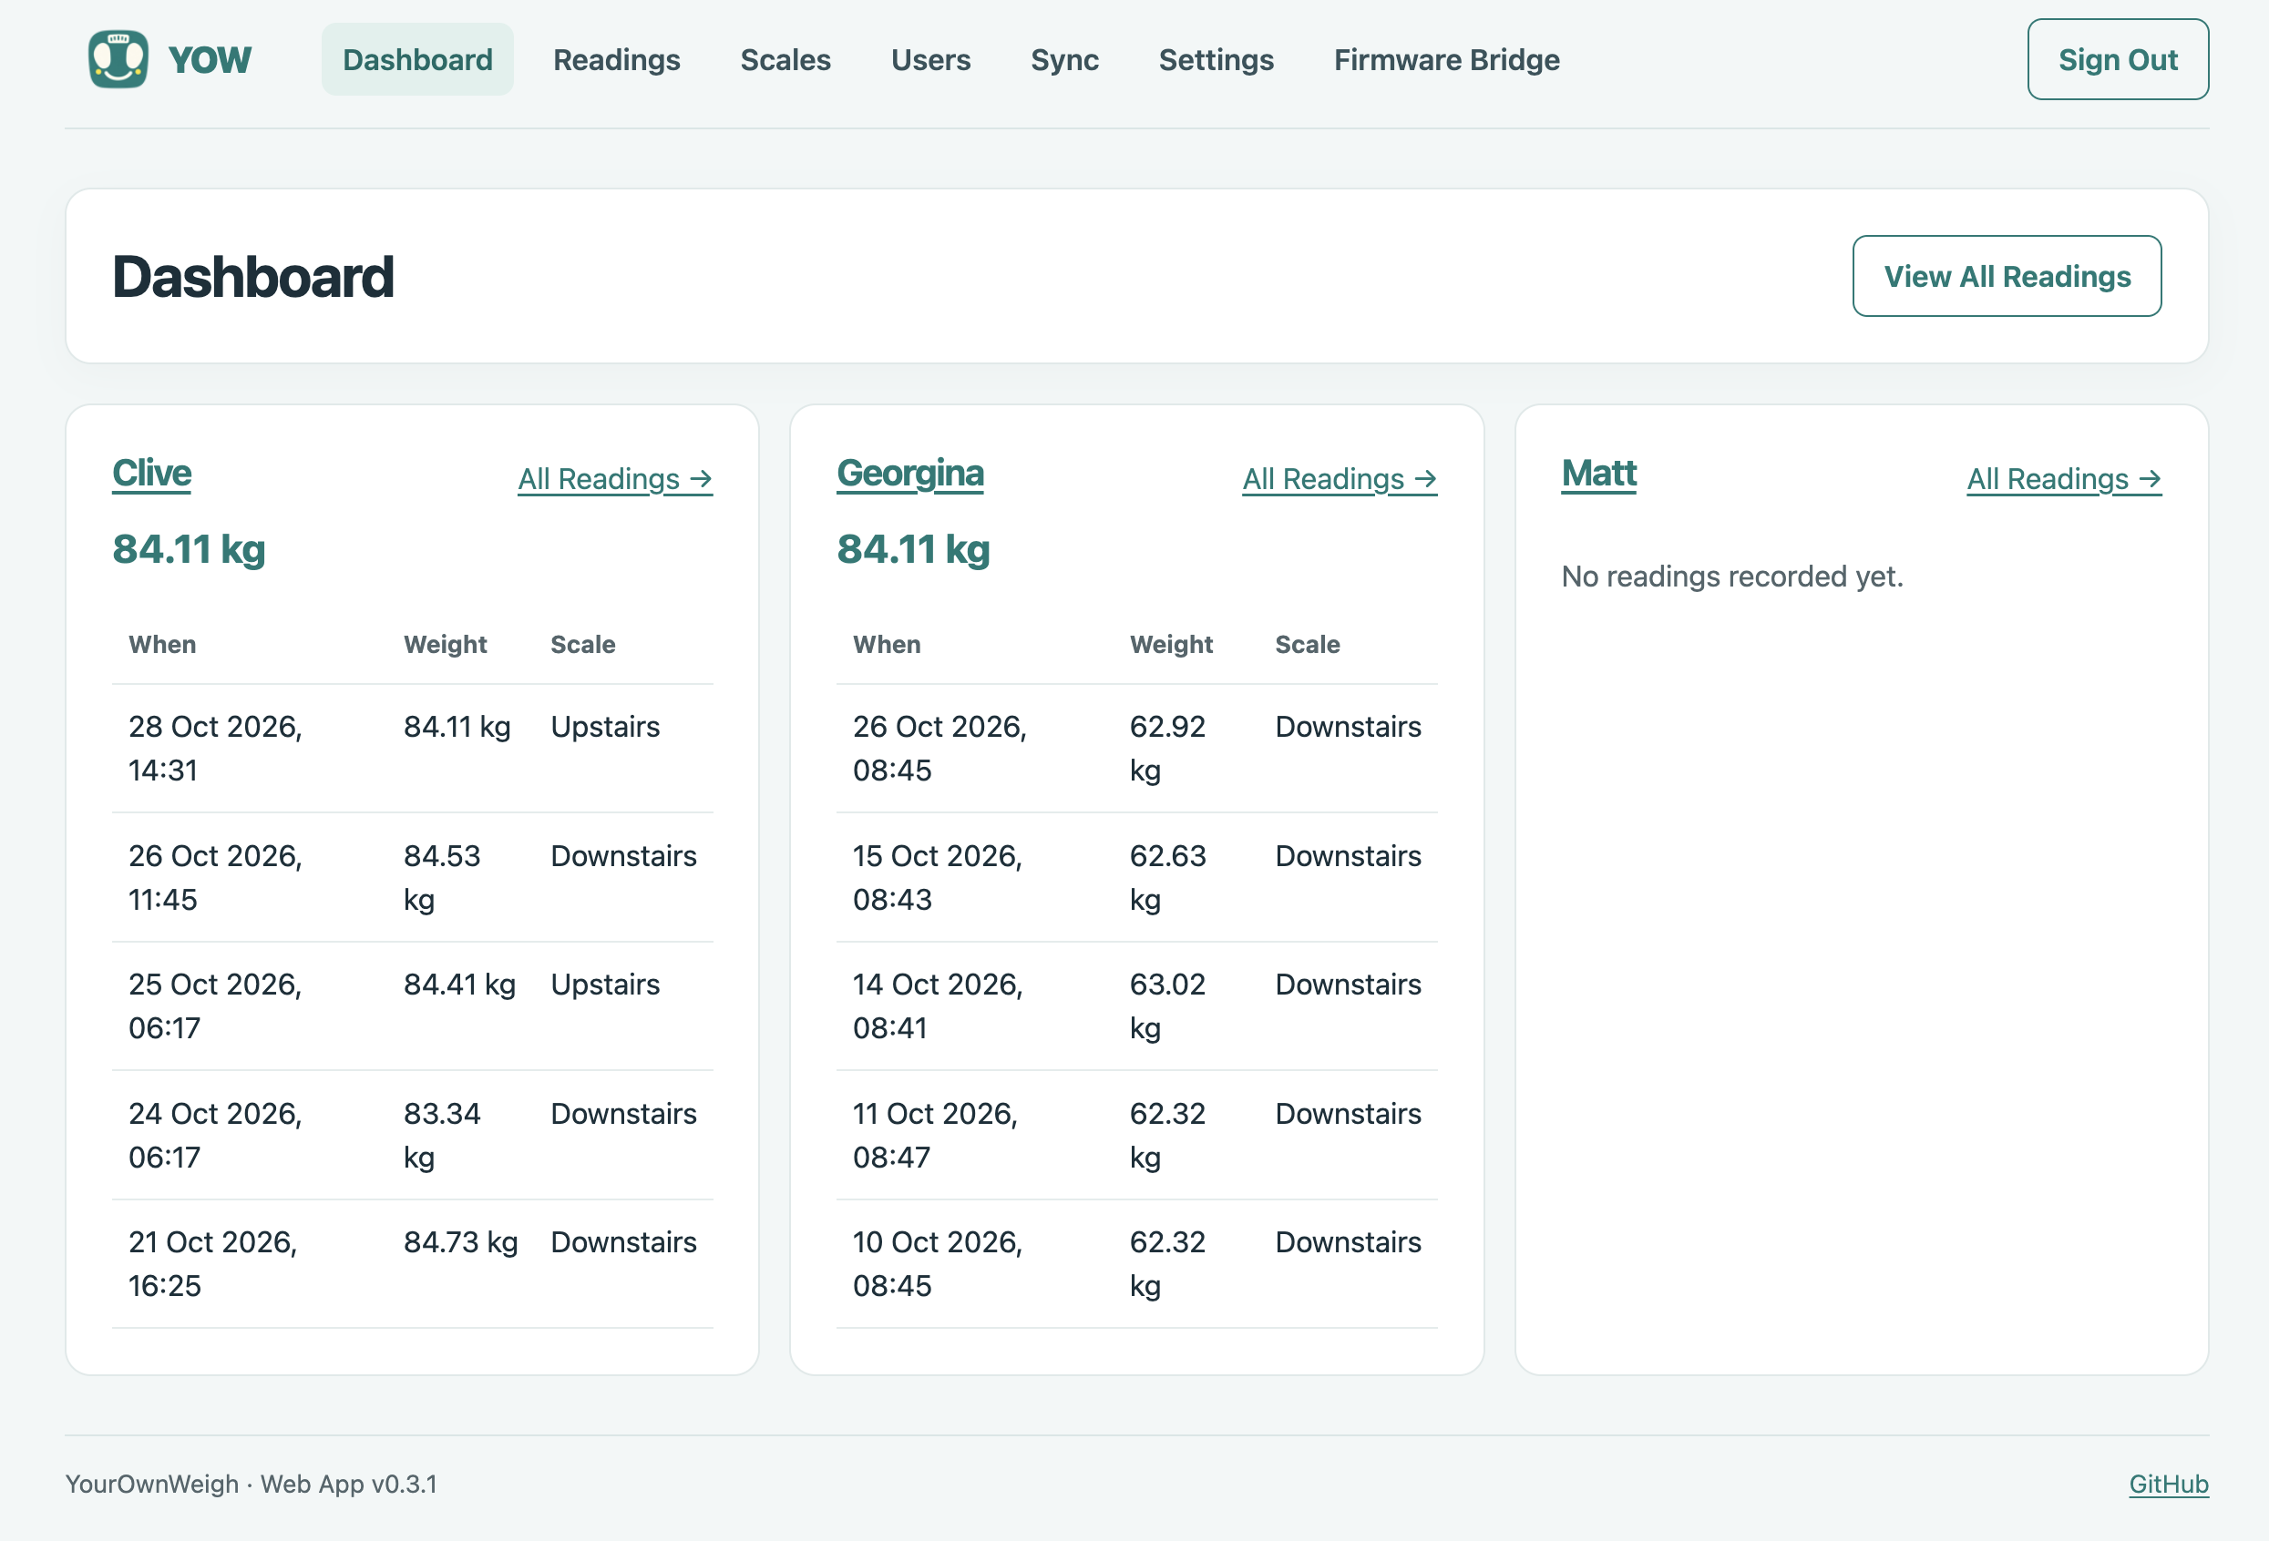Select Clive's 28 Oct 2026, 14:31 reading
2269x1541 pixels.
point(412,749)
